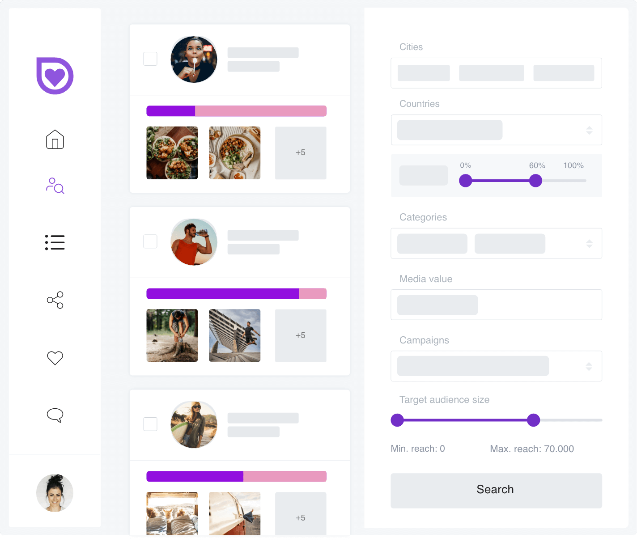
Task: Click the Target audience size label
Action: click(444, 400)
